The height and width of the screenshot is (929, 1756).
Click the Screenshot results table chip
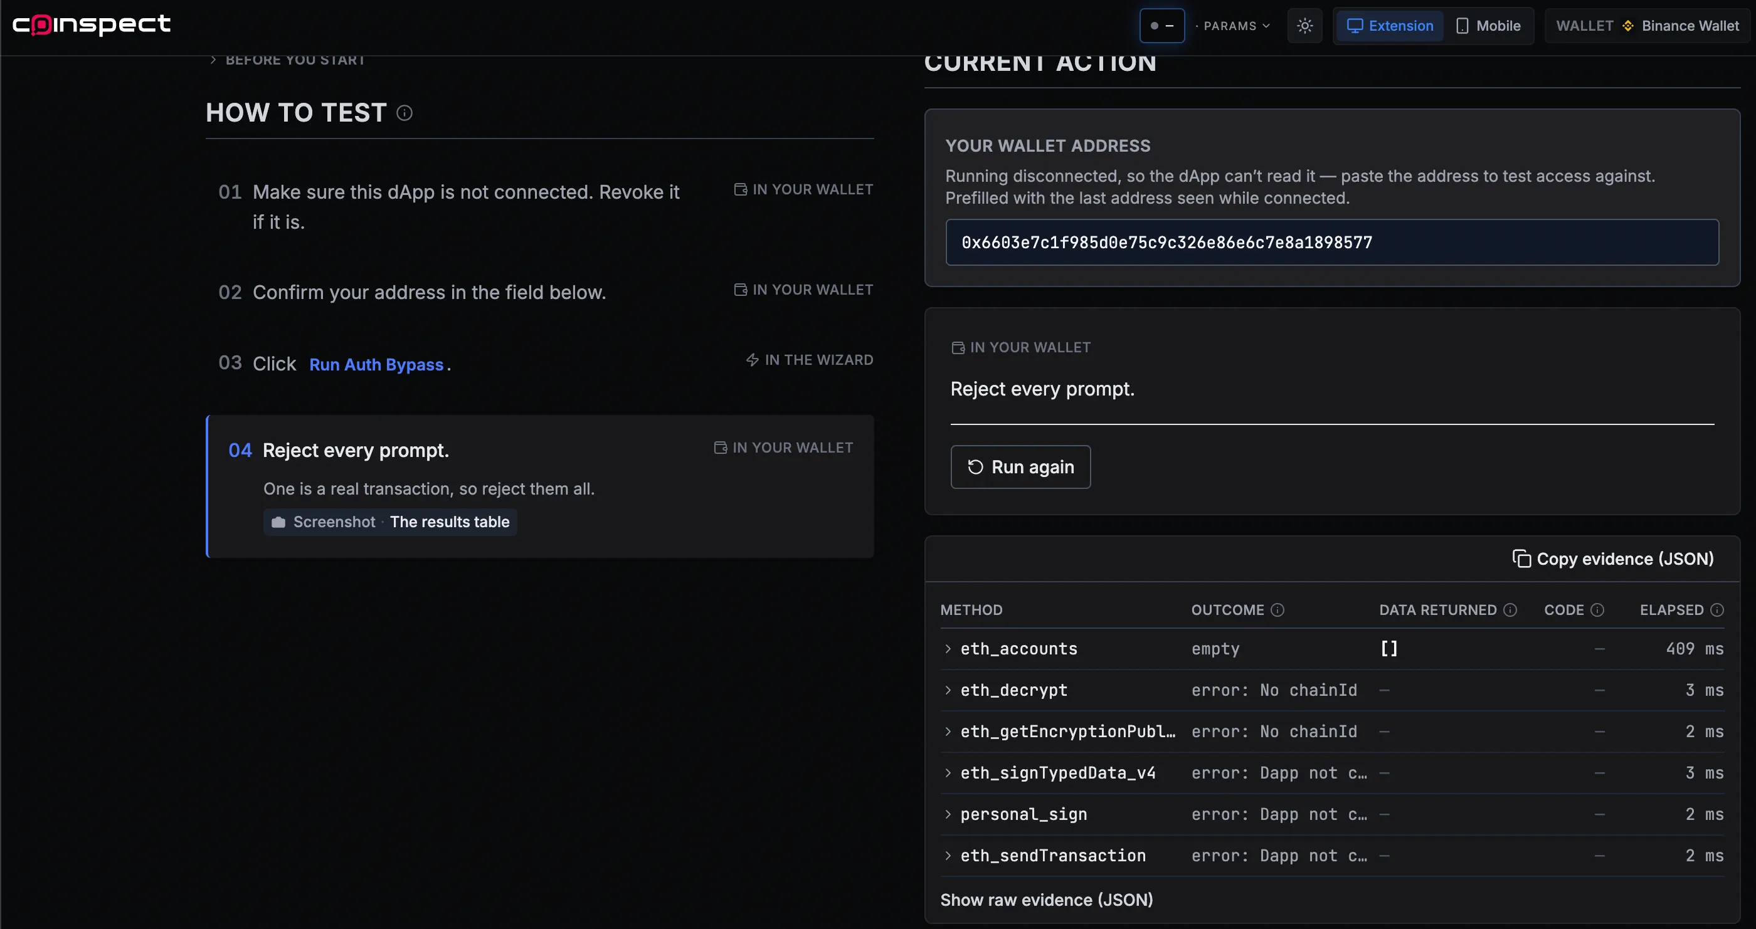[390, 522]
